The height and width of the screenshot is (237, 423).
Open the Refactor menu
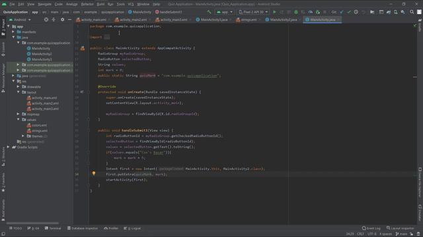pos(87,4)
